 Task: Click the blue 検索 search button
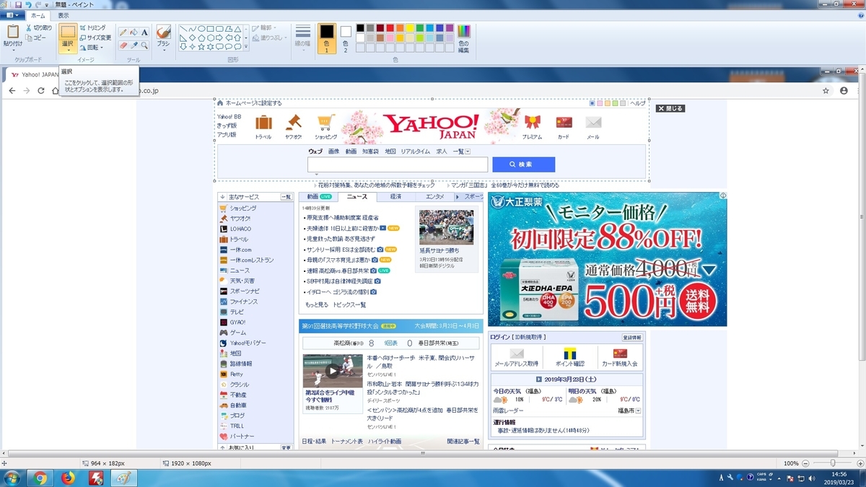[524, 164]
